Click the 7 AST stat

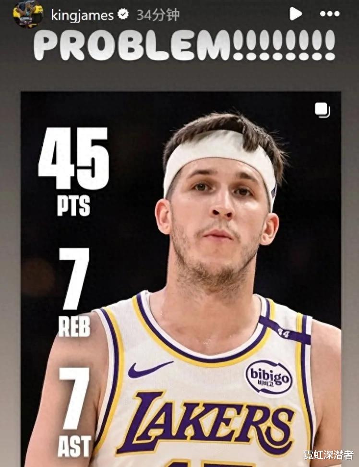[x=74, y=412]
